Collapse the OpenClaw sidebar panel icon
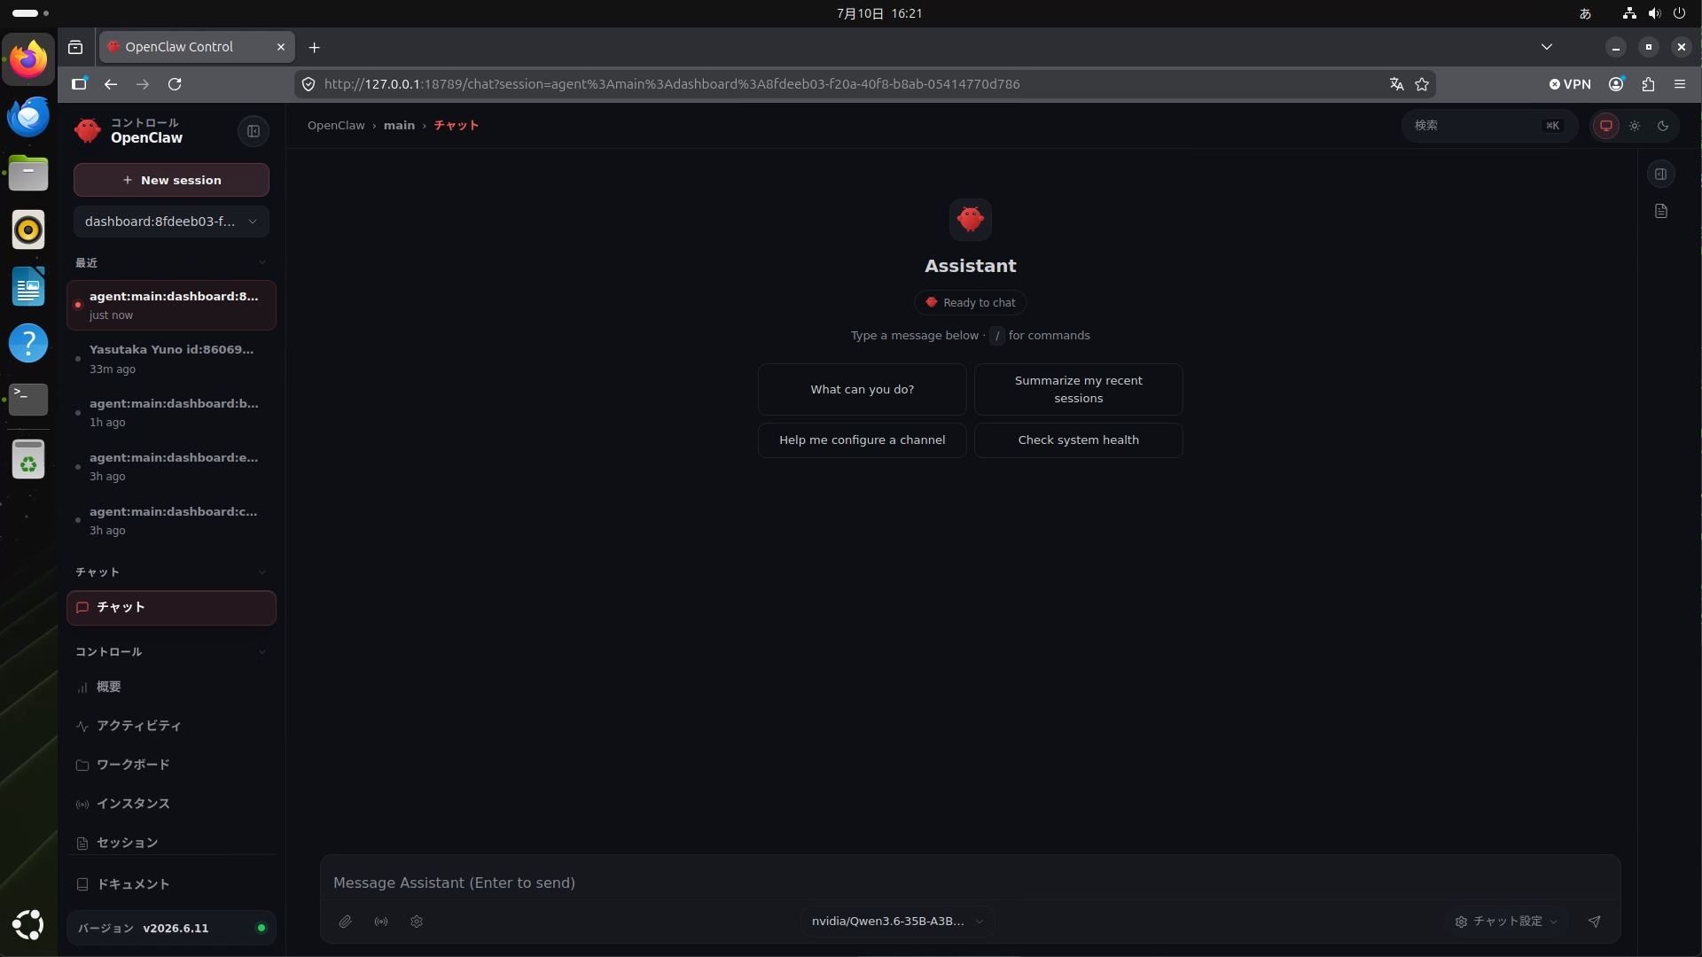The width and height of the screenshot is (1702, 957). click(x=254, y=131)
